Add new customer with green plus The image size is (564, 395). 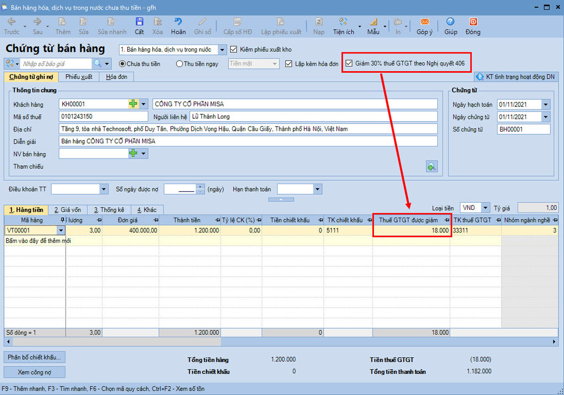pos(133,104)
